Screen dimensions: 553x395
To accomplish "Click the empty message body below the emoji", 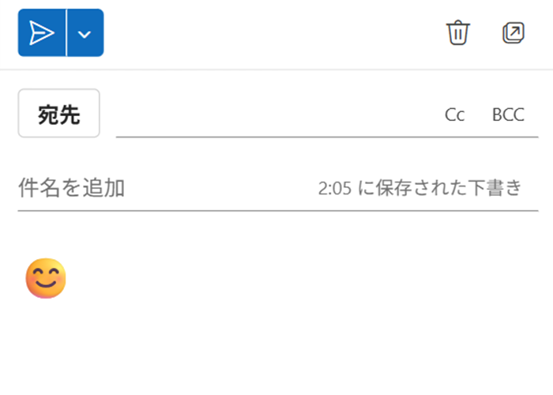I will (276, 346).
